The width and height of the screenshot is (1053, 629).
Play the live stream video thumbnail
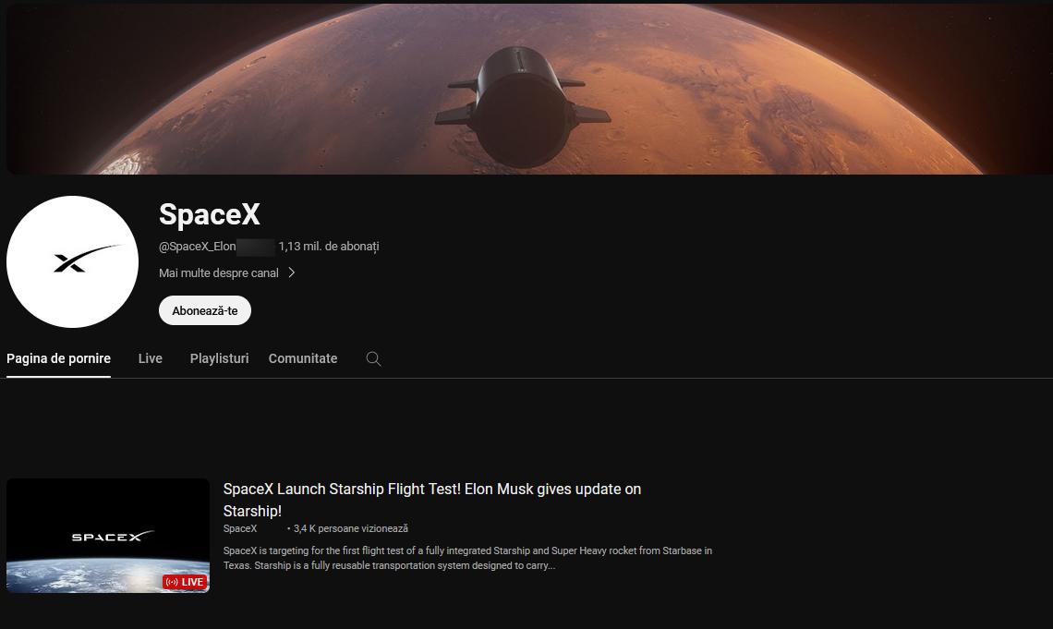pyautogui.click(x=108, y=536)
